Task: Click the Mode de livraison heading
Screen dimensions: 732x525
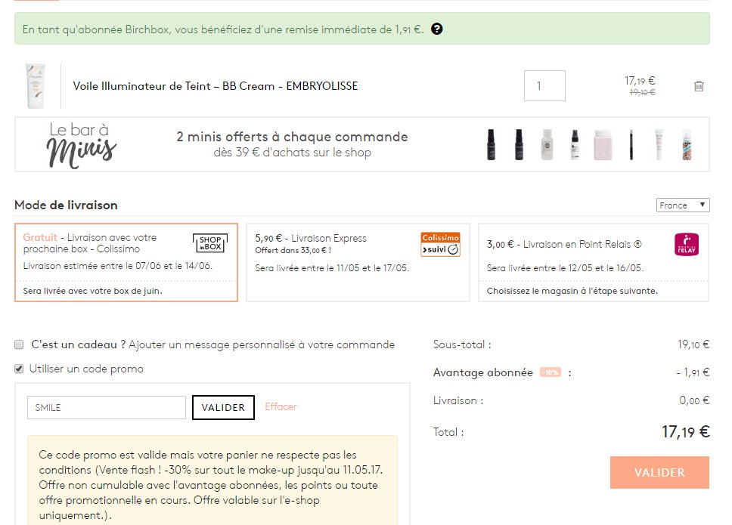Action: point(66,205)
